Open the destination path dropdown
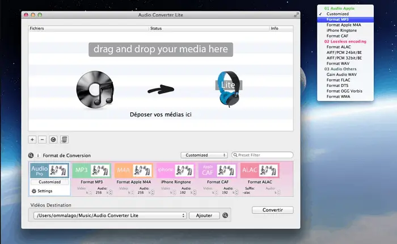The width and height of the screenshot is (397, 244). 110,216
